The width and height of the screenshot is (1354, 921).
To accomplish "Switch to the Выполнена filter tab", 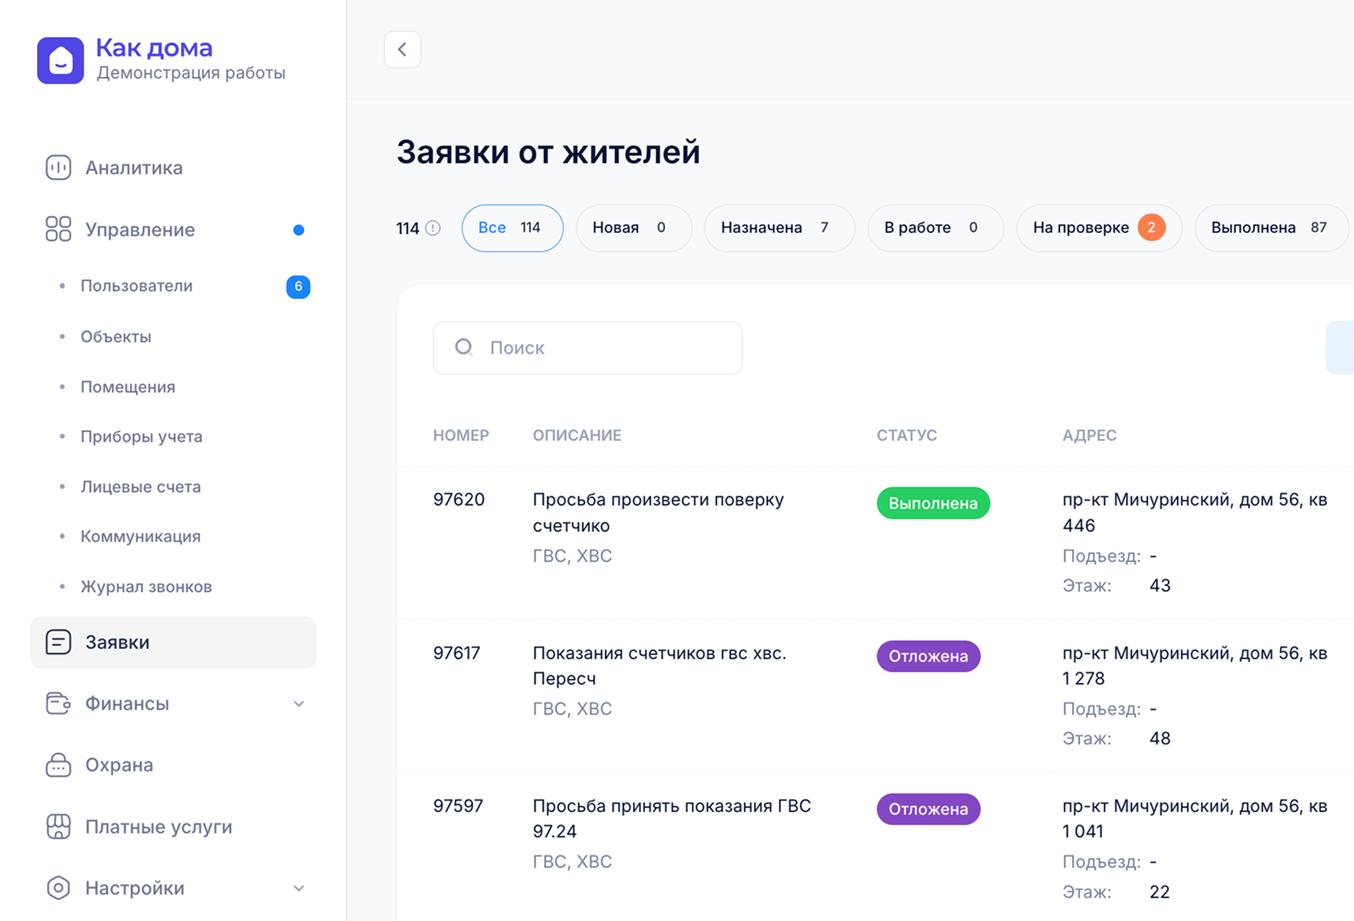I will click(x=1269, y=228).
